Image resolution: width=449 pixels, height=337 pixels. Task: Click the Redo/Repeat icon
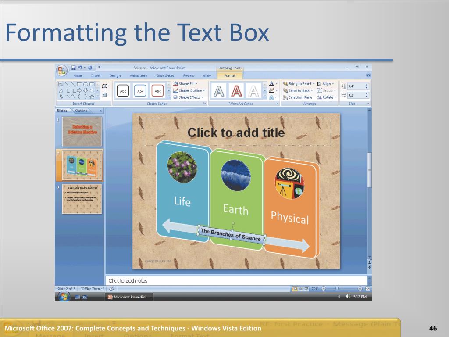(90, 68)
